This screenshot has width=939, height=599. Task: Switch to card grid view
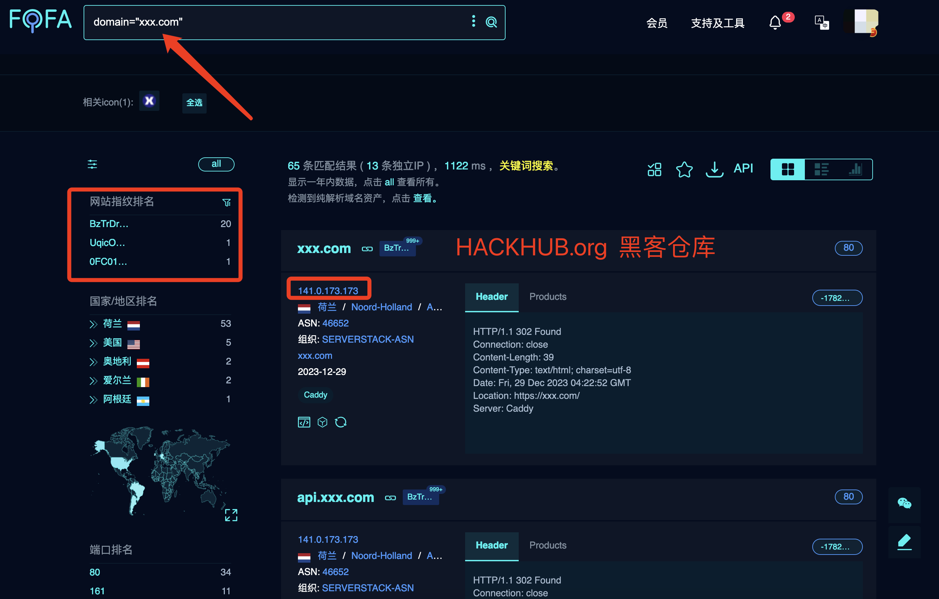[x=788, y=169]
